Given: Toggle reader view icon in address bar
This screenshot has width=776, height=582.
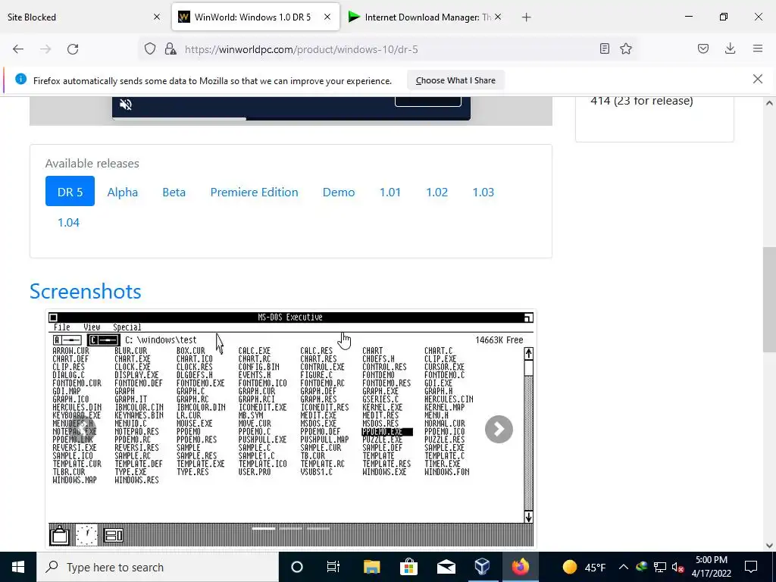Looking at the screenshot, I should 604,48.
